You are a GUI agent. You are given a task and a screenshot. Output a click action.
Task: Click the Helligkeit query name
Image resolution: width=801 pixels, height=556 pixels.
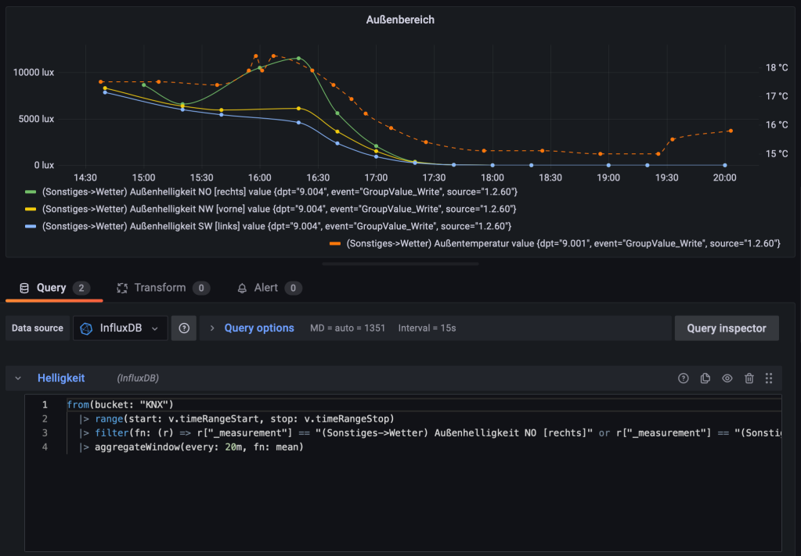(61, 378)
